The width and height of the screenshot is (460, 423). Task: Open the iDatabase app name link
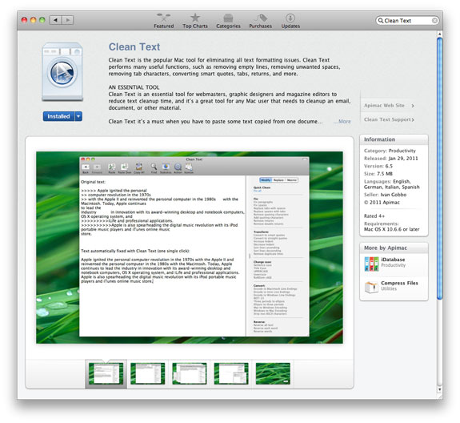click(x=393, y=260)
